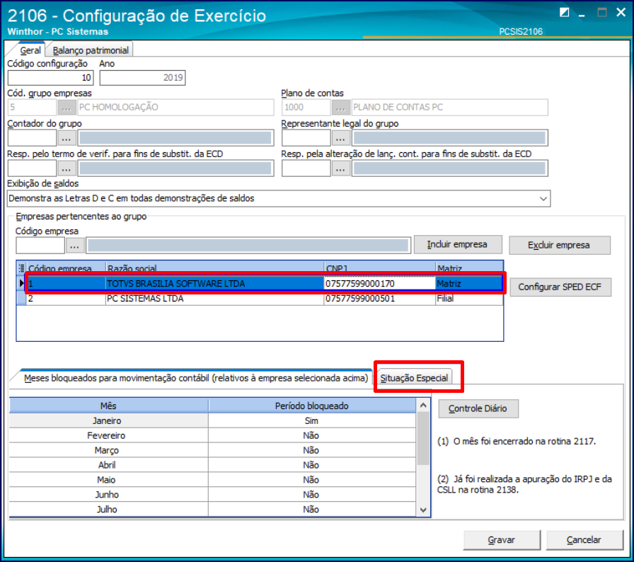634x562 pixels.
Task: Click CNPJ cell 07577599000501
Action: point(379,299)
